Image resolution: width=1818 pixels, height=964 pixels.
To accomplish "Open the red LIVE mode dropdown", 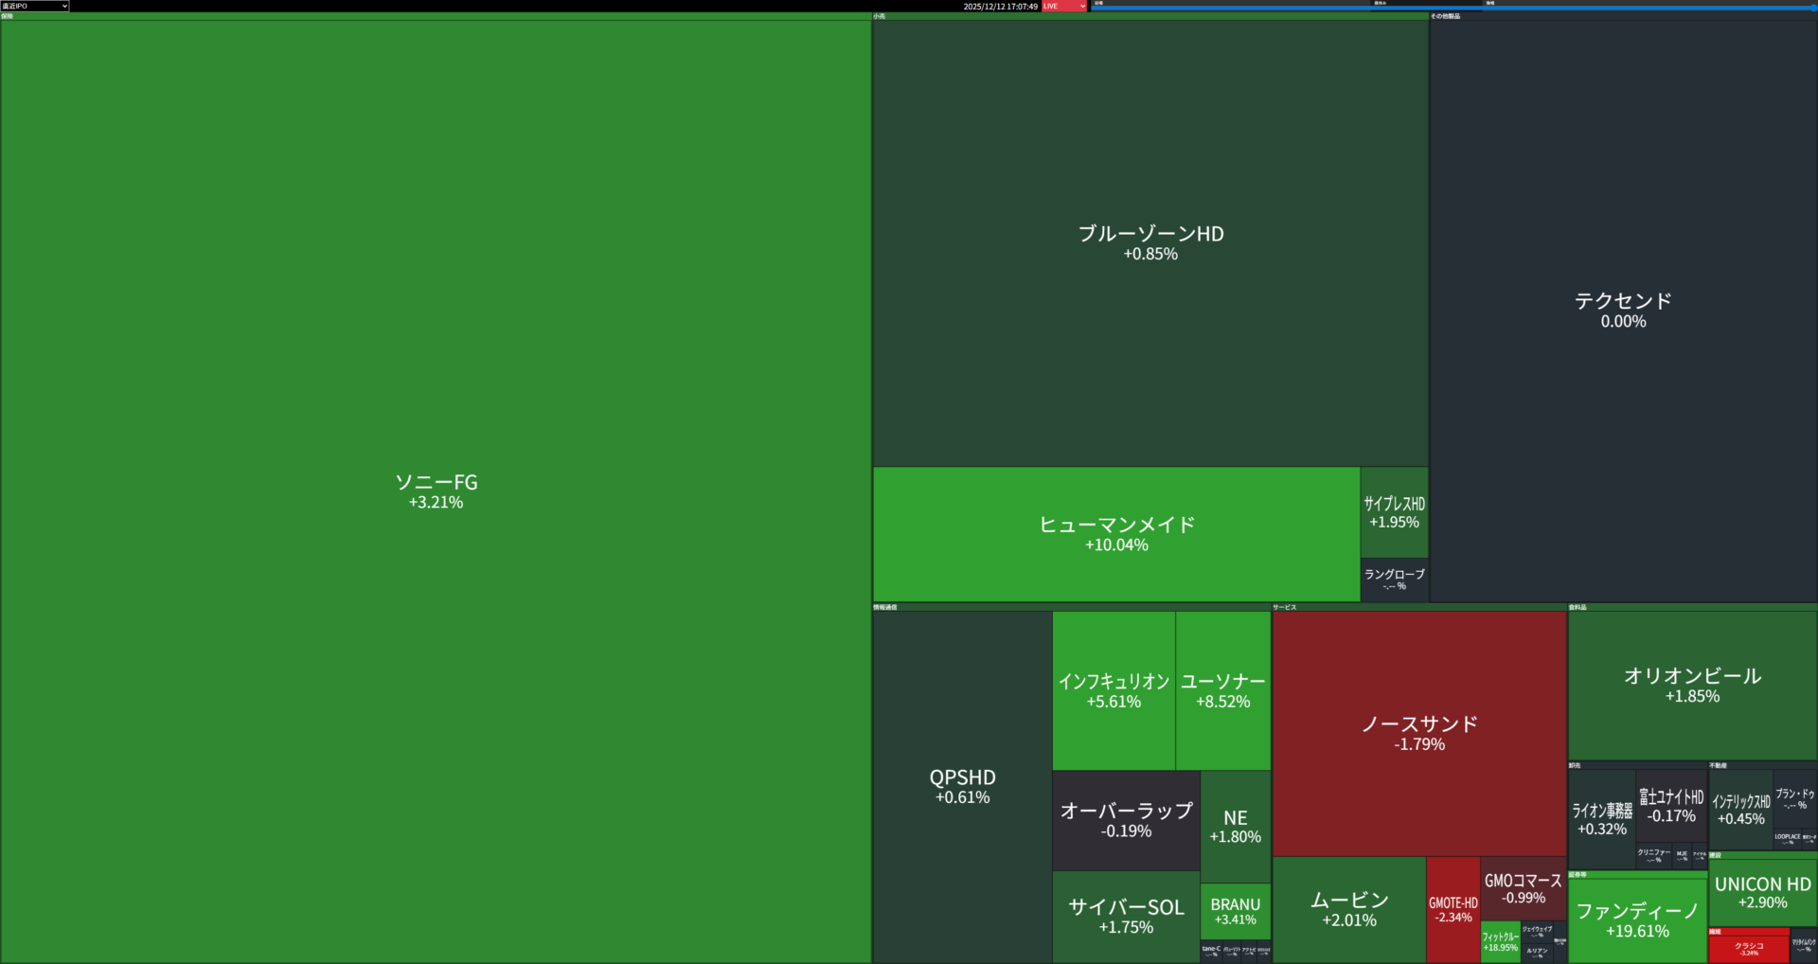I will pos(1063,6).
